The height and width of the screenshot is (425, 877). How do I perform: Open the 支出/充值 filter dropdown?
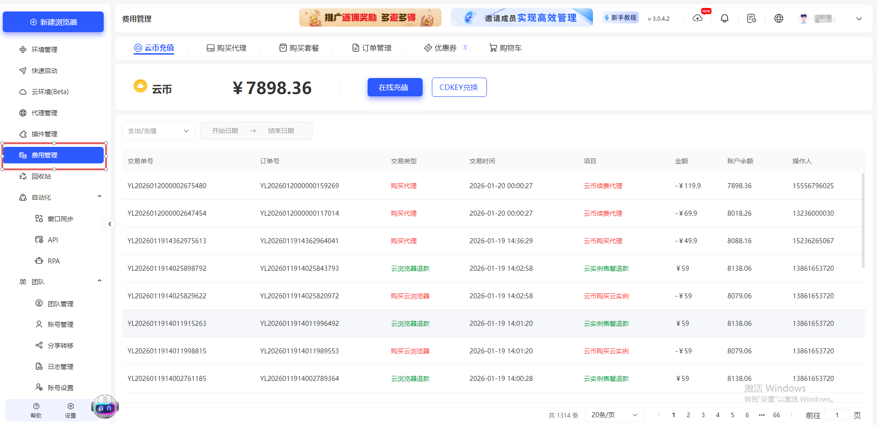point(158,130)
